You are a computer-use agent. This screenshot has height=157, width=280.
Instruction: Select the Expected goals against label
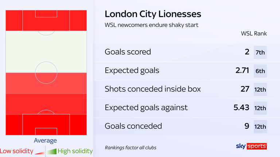(x=146, y=108)
